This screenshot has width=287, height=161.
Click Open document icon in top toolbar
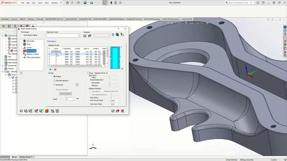(78, 3)
